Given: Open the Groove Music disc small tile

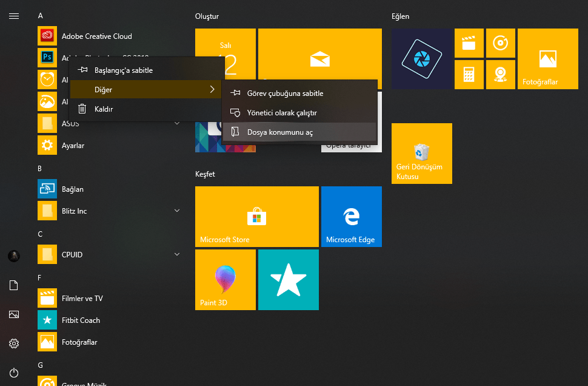Looking at the screenshot, I should (500, 43).
